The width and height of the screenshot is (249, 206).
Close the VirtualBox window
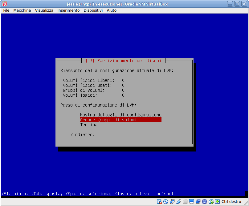point(244,4)
